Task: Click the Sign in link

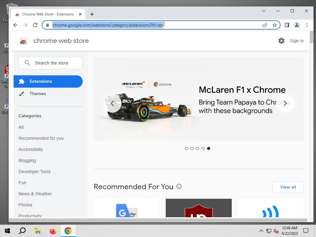Action: 297,41
